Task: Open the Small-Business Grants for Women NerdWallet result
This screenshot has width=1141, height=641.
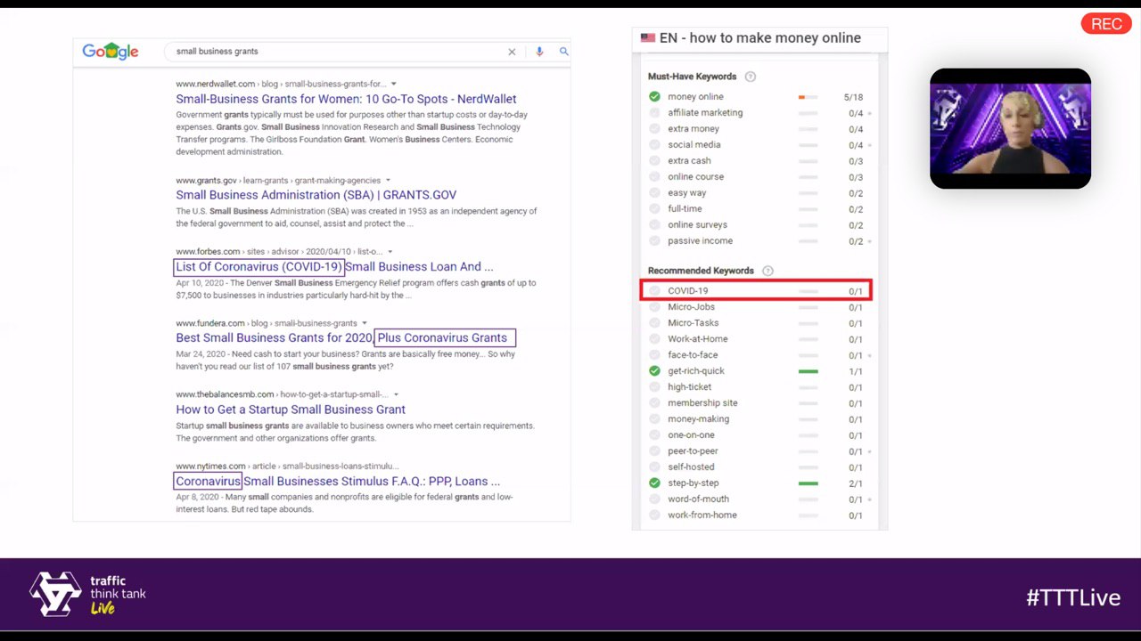Action: (x=346, y=99)
